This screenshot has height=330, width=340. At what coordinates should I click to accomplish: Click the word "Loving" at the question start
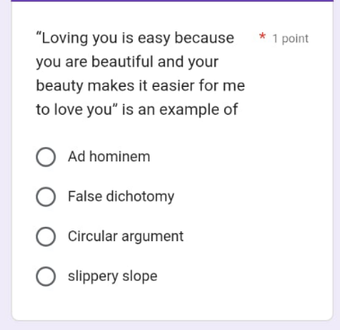(x=62, y=39)
